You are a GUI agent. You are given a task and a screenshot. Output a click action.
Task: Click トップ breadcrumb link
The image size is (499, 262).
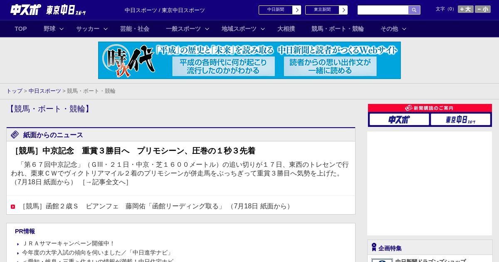[x=15, y=91]
